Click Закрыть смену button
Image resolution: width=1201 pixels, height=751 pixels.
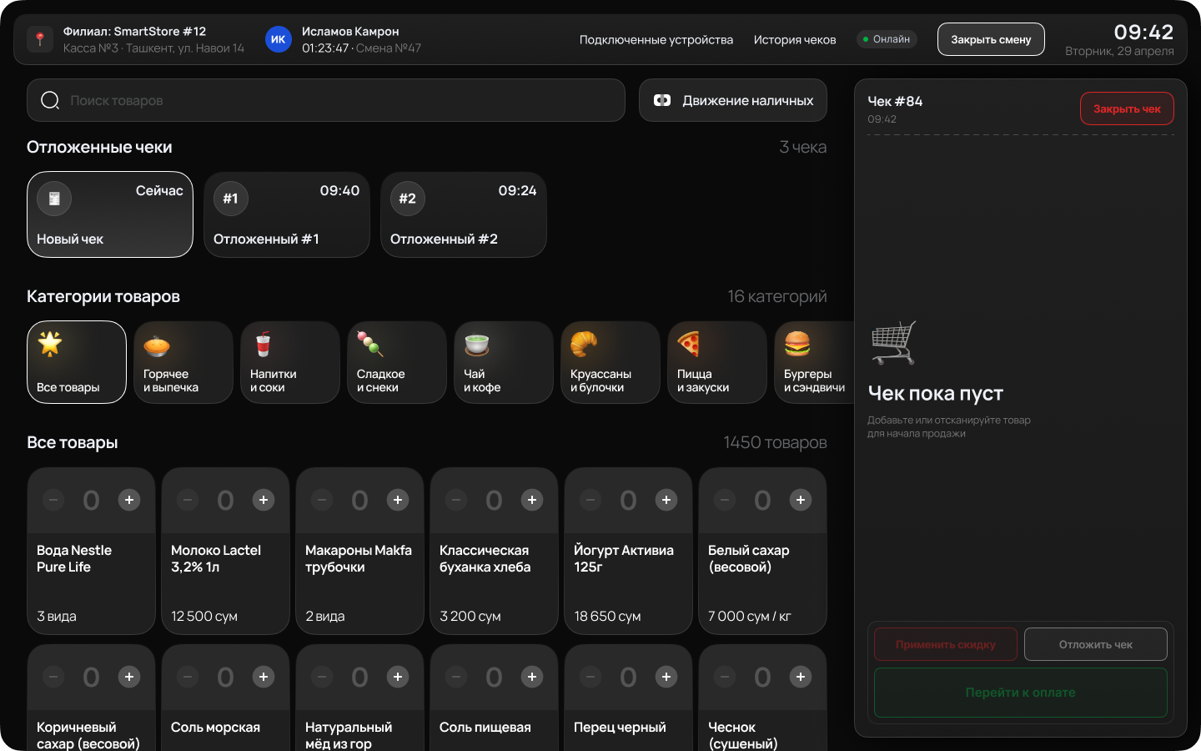click(x=991, y=39)
